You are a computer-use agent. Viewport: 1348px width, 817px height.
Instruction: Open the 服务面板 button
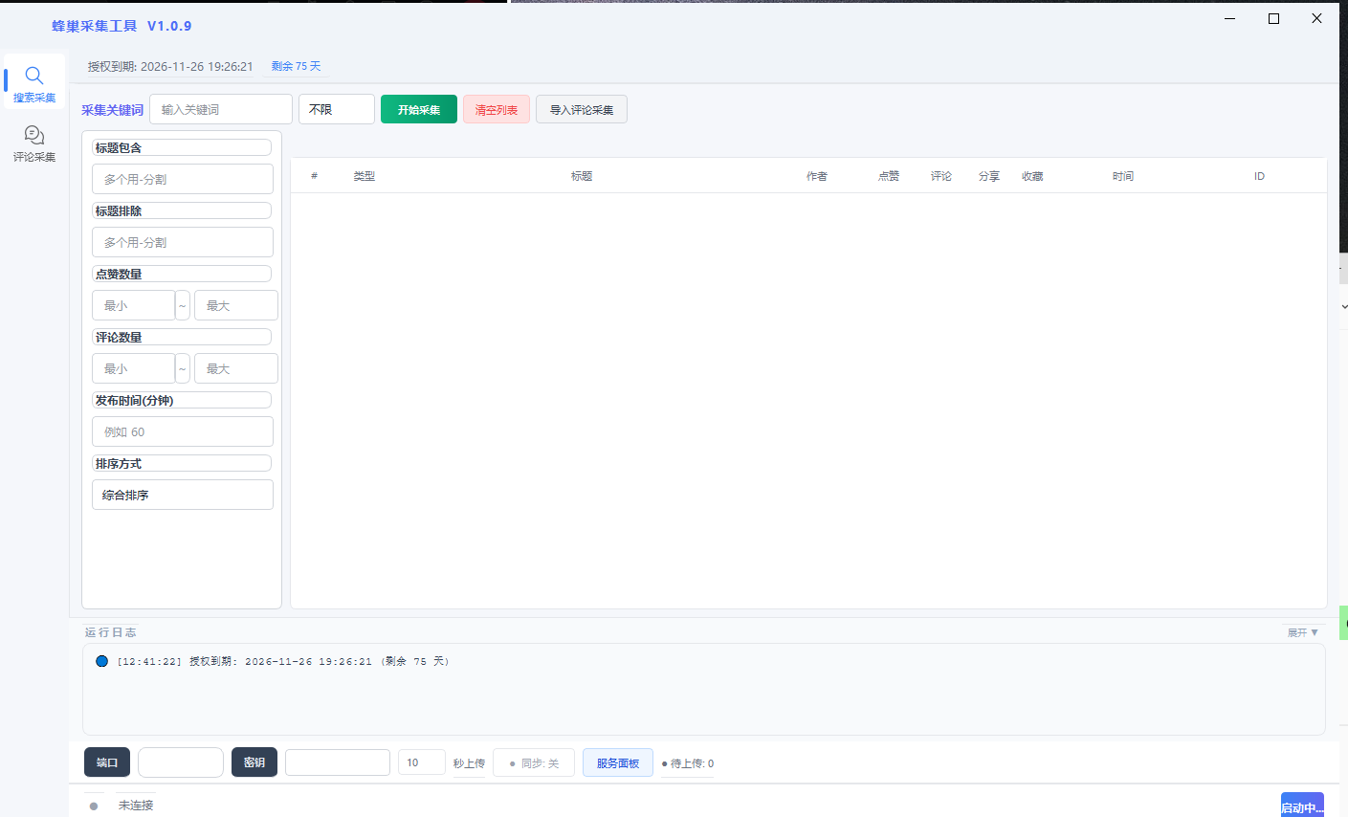click(x=618, y=763)
